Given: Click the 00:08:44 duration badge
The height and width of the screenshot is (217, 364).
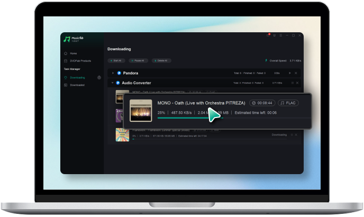Looking at the screenshot, I should (262, 103).
